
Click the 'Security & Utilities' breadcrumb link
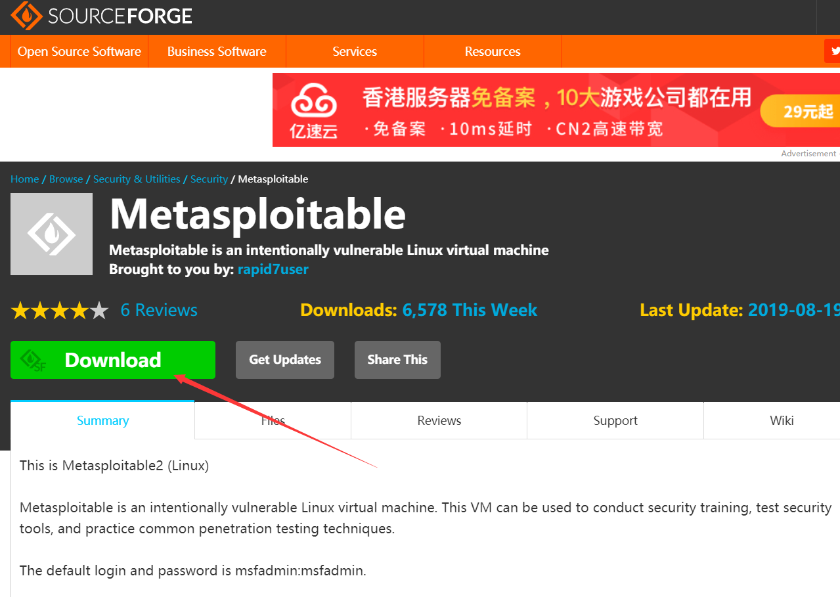click(x=137, y=179)
